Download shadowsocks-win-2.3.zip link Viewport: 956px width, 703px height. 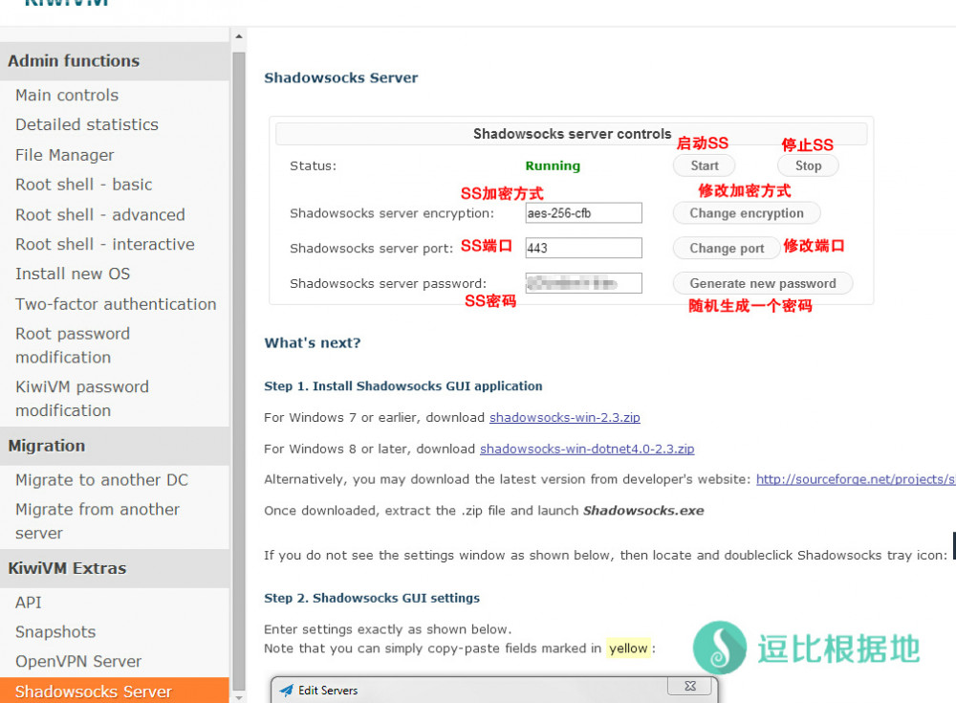coord(564,418)
